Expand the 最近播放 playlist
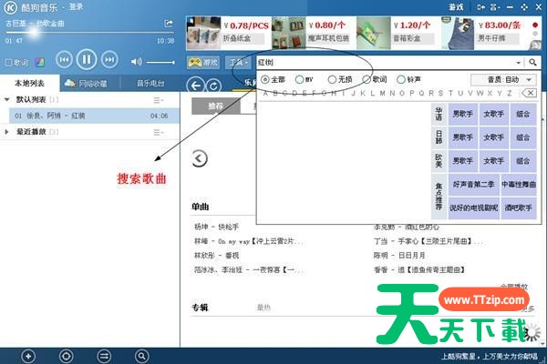The height and width of the screenshot is (364, 547). 6,132
